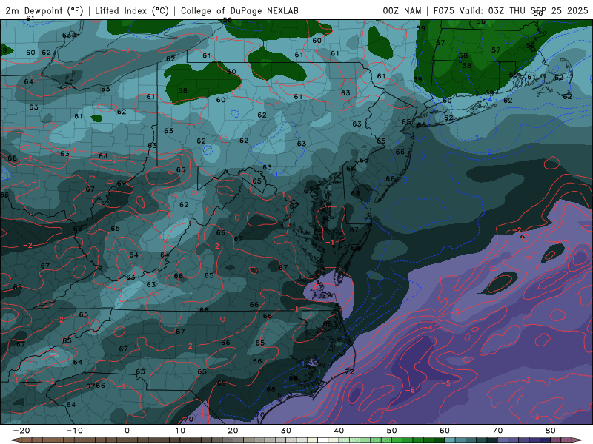The width and height of the screenshot is (593, 444).
Task: Click the "Lifted Index (°C)" title text
Action: pyautogui.click(x=132, y=11)
